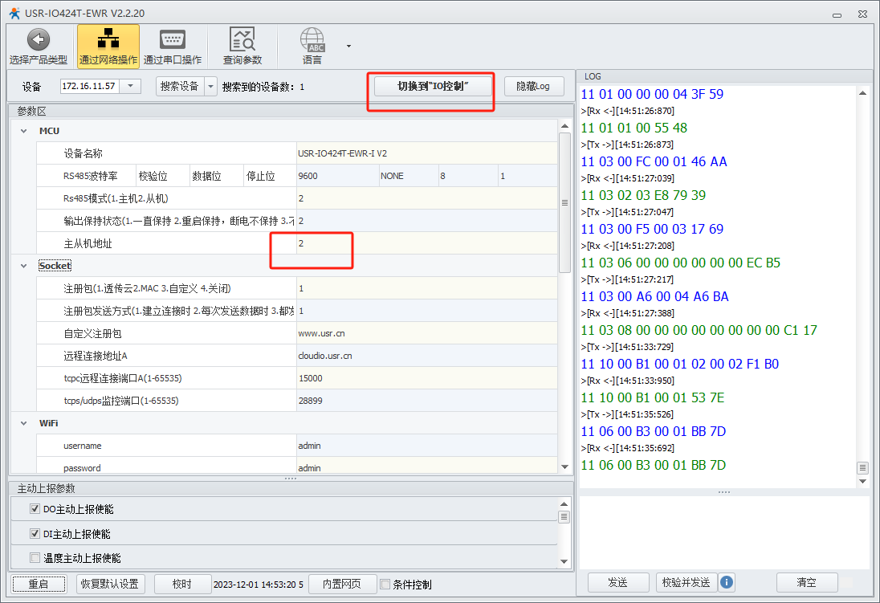Screen dimensions: 880x603
Task: Toggle the DI主动上报使能 checkbox
Action: [35, 534]
